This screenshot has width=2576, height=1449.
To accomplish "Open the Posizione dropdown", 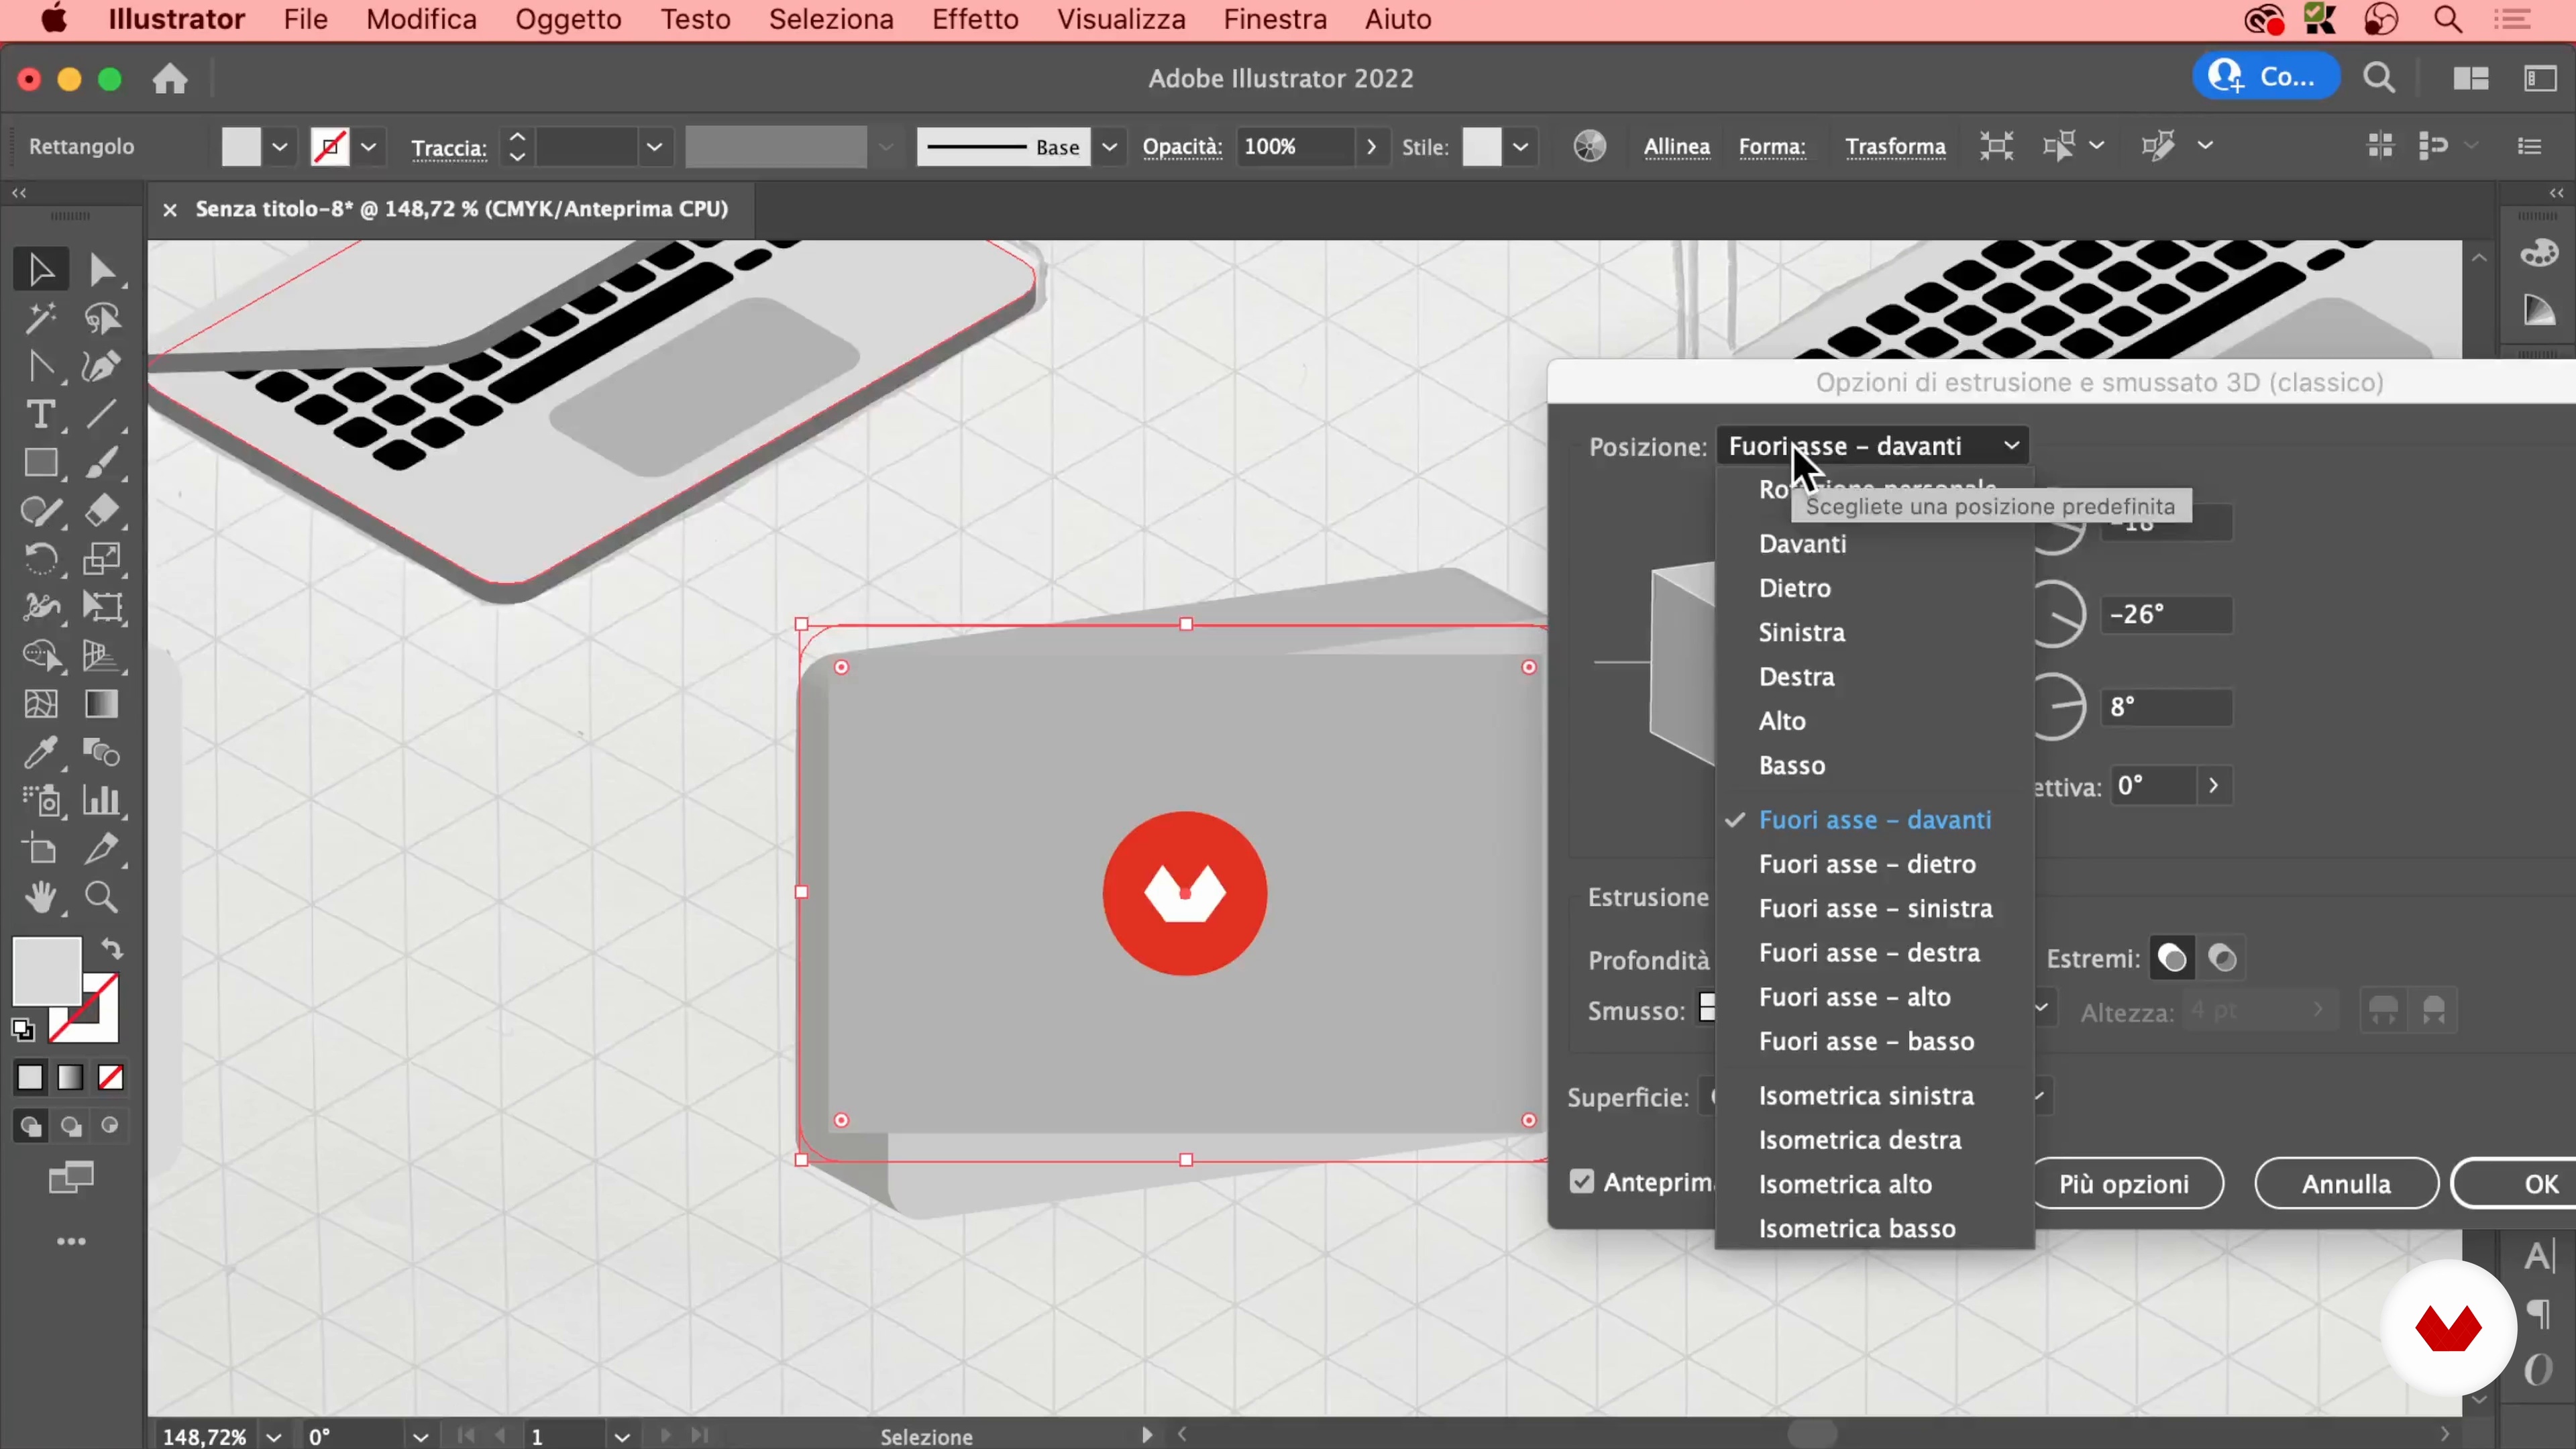I will coord(1873,445).
